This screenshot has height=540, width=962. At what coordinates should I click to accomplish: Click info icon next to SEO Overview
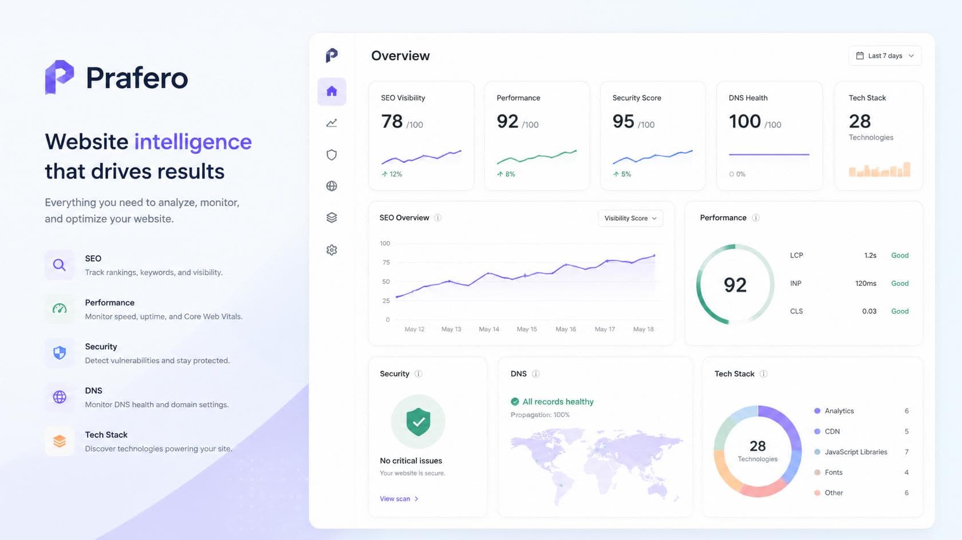tap(438, 218)
